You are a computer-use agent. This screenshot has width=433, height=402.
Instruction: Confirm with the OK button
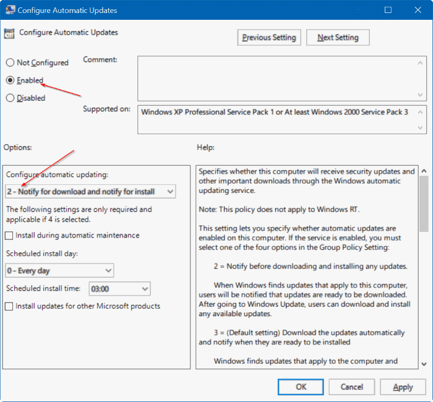point(301,387)
